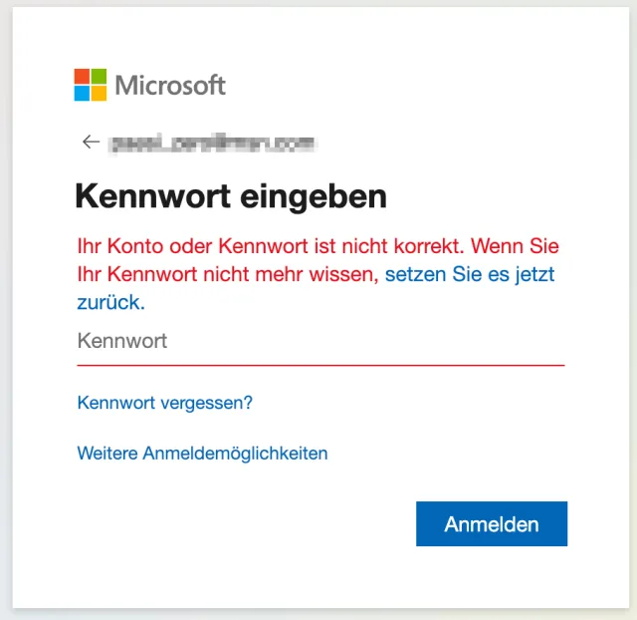This screenshot has width=637, height=620.
Task: Click the blue square of the Microsoft logo
Action: coord(82,93)
